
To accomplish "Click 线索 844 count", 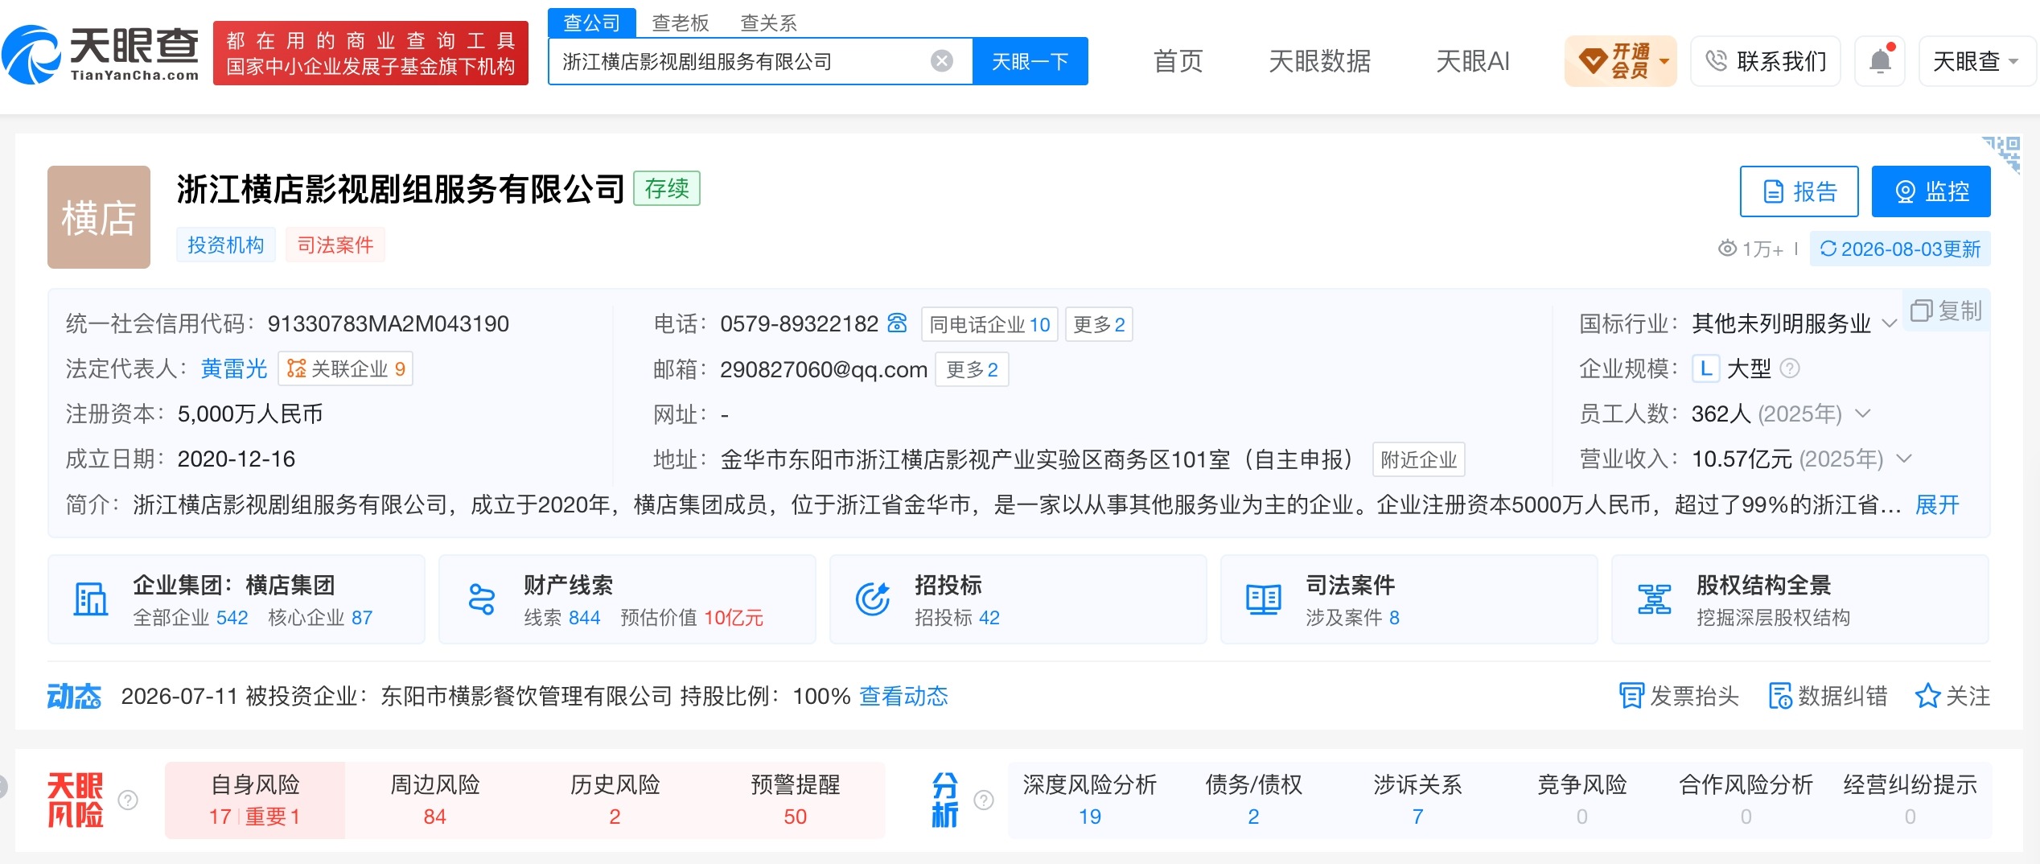I will point(562,617).
